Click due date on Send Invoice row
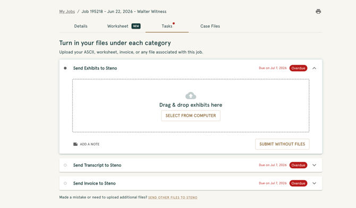The height and width of the screenshot is (208, 356). coord(273,183)
